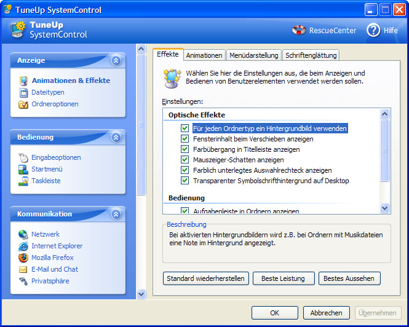
Task: Open the Hilfe link text
Action: pos(391,31)
